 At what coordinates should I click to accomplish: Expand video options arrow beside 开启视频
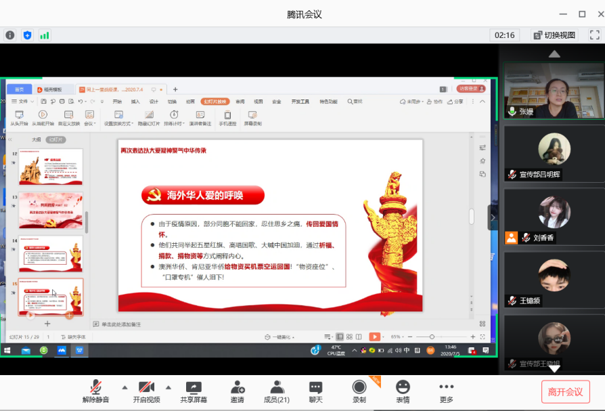click(x=168, y=387)
